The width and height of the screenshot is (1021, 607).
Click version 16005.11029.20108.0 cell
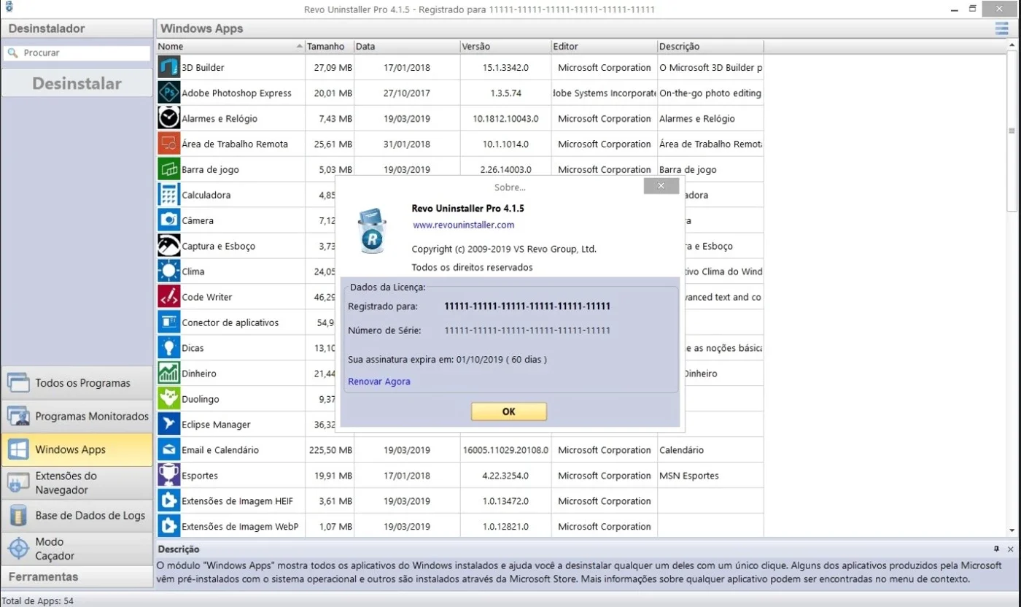point(505,450)
